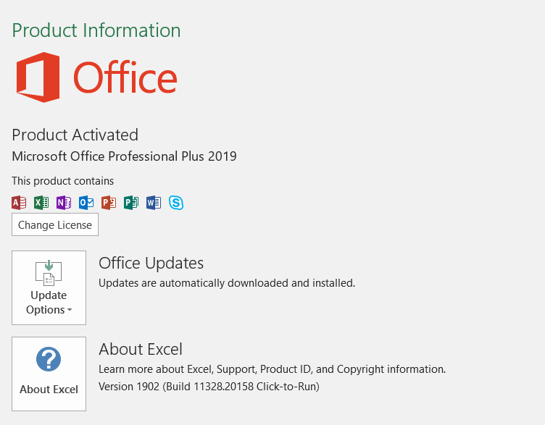The height and width of the screenshot is (425, 545).
Task: Click the About Excel heading text
Action: [141, 349]
